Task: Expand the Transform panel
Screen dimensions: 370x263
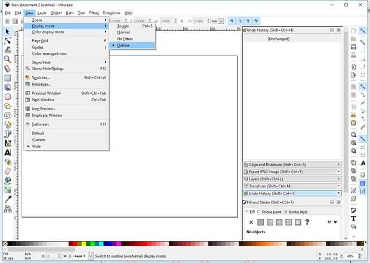Action: point(292,186)
